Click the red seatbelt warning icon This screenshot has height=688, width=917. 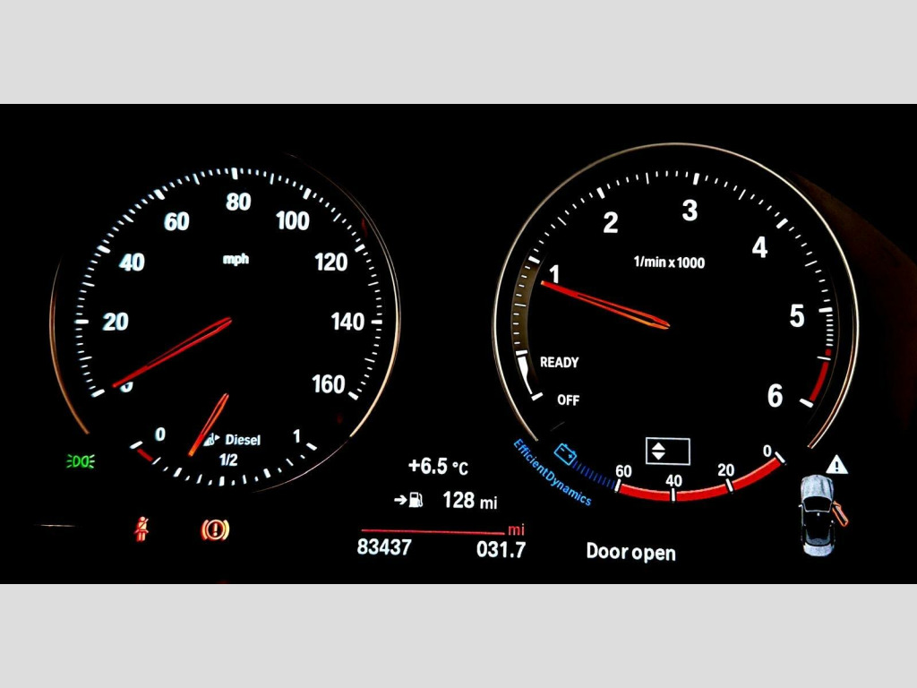[x=141, y=529]
